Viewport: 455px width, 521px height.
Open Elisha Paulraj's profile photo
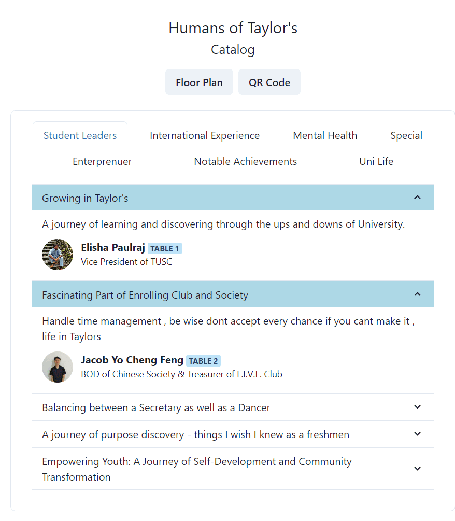coord(58,255)
